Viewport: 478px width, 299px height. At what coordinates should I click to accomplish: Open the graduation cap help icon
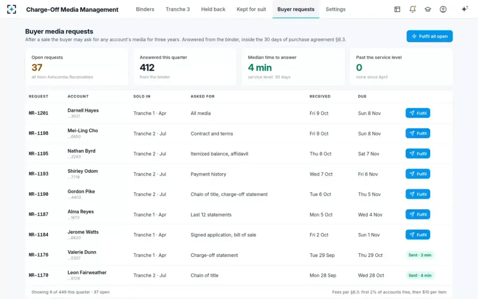click(x=428, y=9)
